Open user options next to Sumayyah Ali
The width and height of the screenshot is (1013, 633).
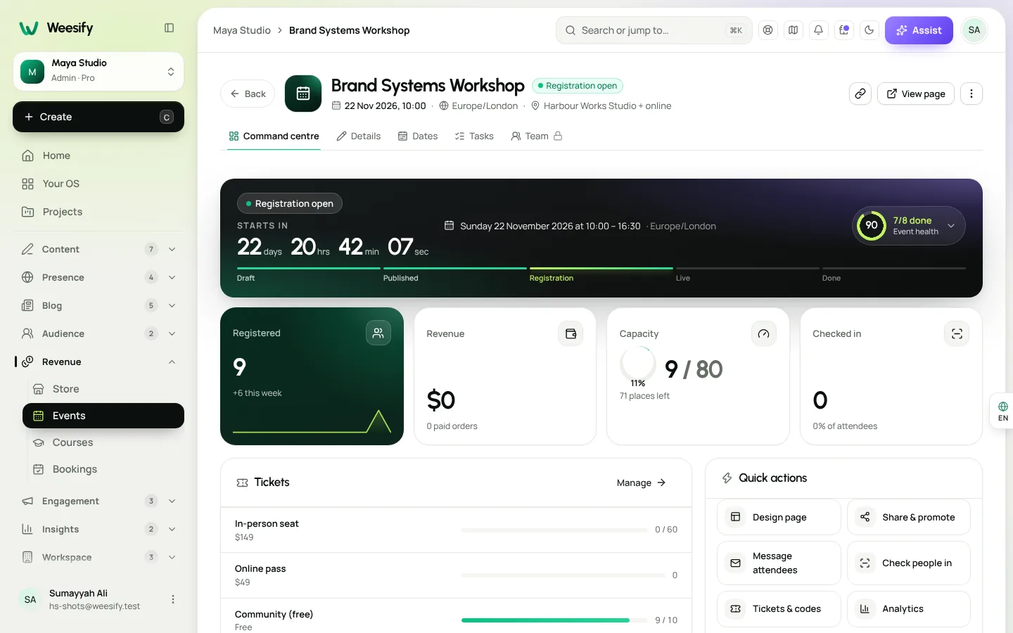(173, 599)
